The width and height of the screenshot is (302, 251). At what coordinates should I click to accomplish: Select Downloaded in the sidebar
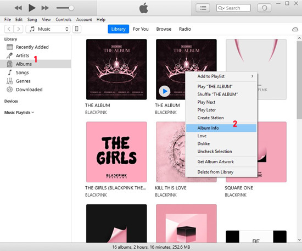36,90
